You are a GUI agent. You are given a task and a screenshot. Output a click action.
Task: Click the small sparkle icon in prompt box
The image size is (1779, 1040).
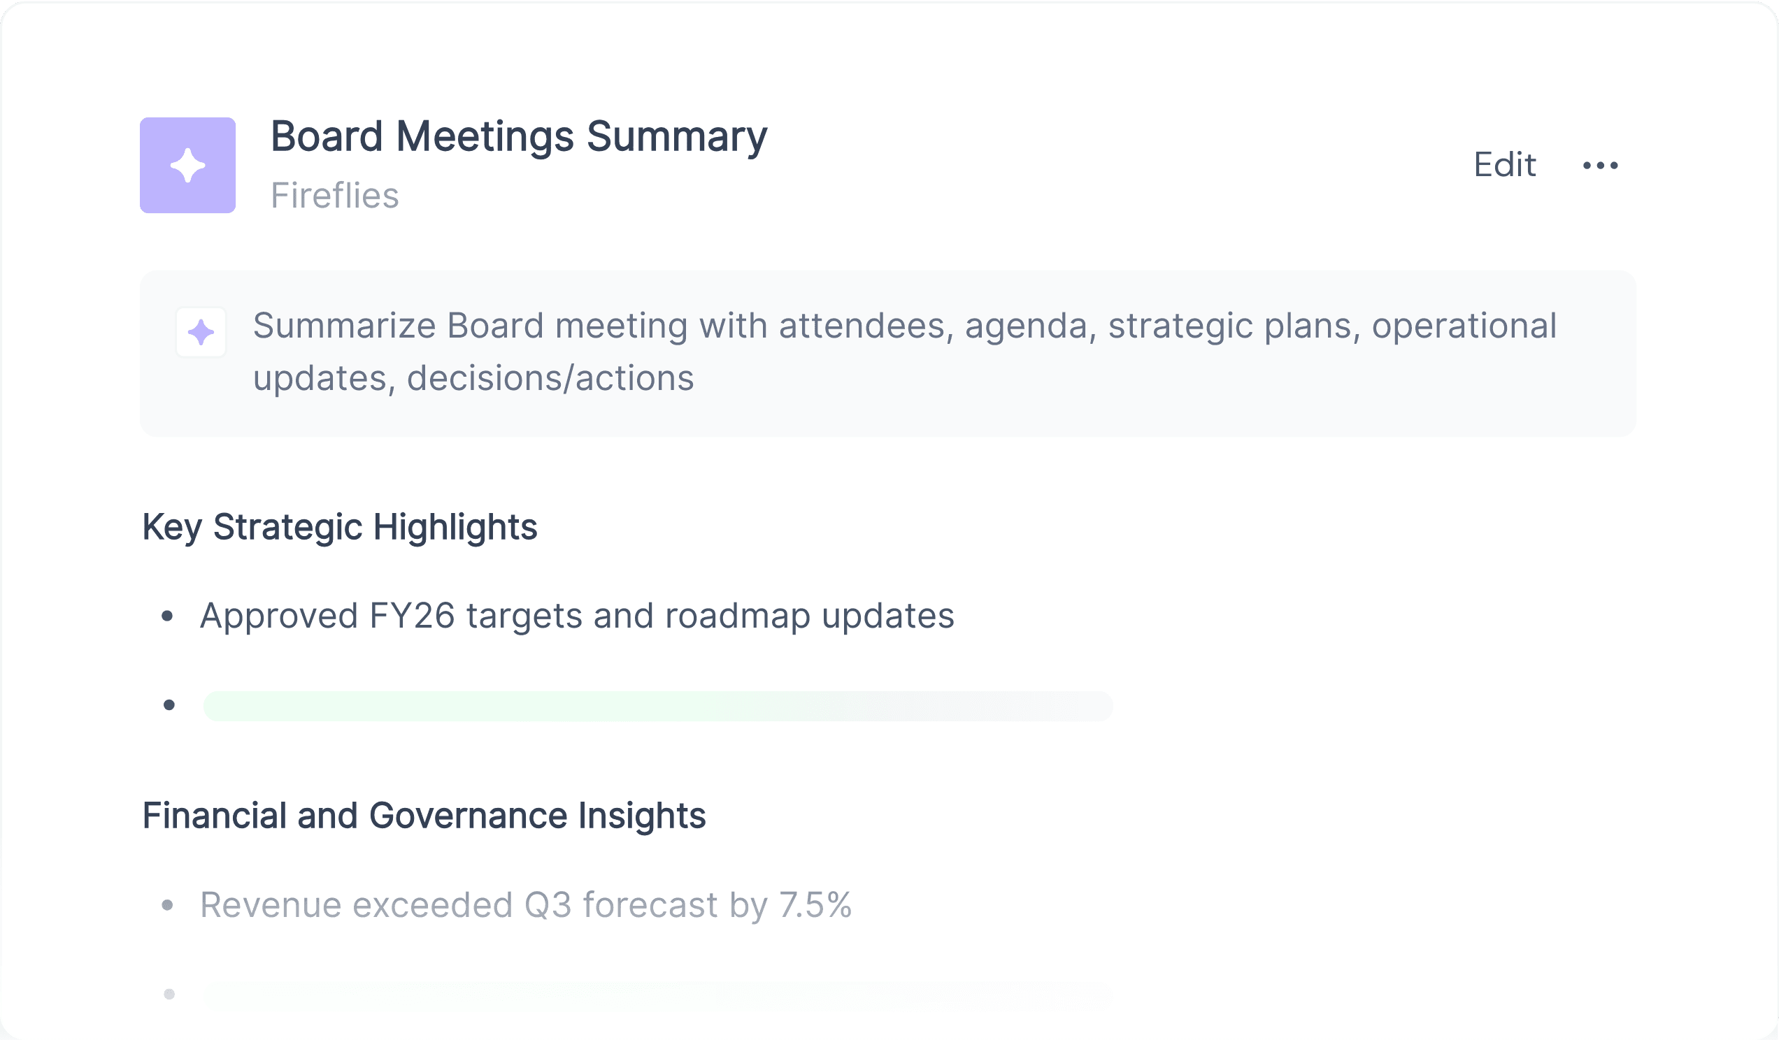click(x=201, y=332)
